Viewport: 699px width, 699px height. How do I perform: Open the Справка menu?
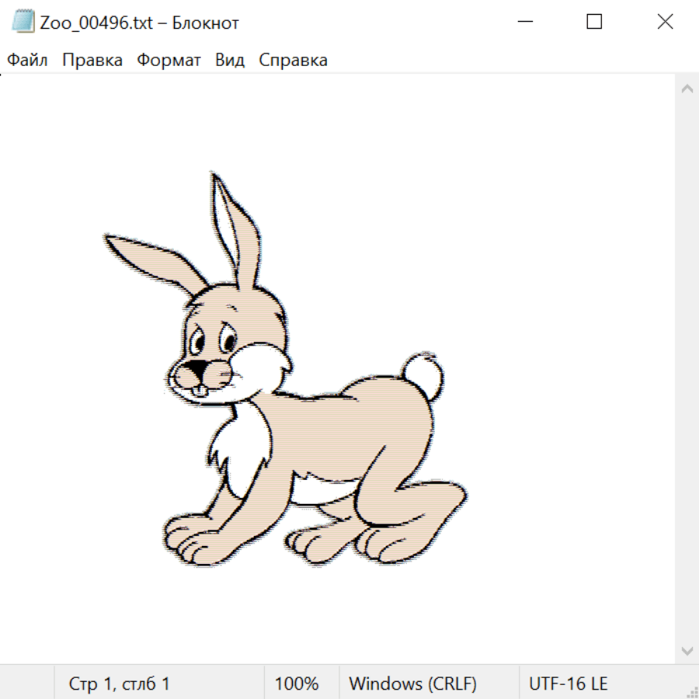293,61
